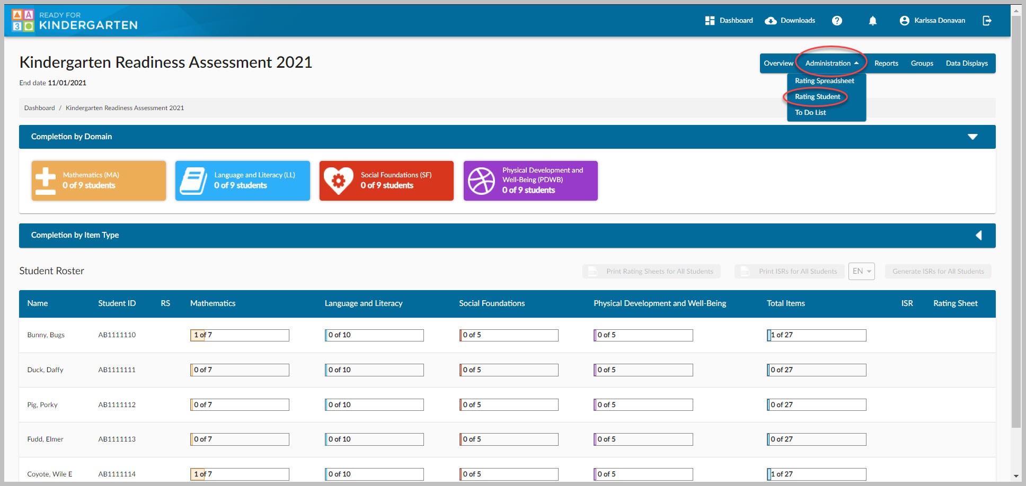Click the Language and Literacy book icon
The height and width of the screenshot is (486, 1026).
pyautogui.click(x=193, y=181)
